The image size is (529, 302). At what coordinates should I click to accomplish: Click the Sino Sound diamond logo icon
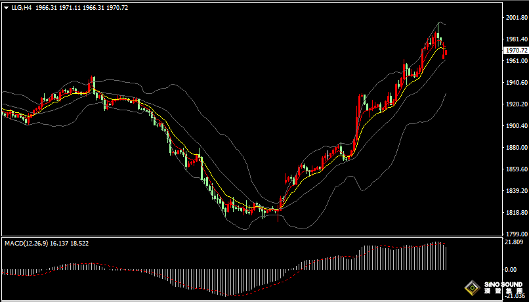(x=471, y=288)
